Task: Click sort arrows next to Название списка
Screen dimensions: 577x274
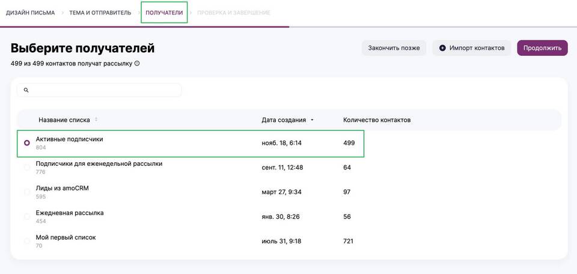Action: [x=96, y=120]
